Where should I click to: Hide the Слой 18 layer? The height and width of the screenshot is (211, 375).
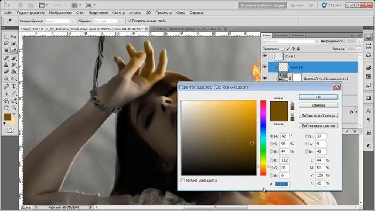[x=265, y=67]
